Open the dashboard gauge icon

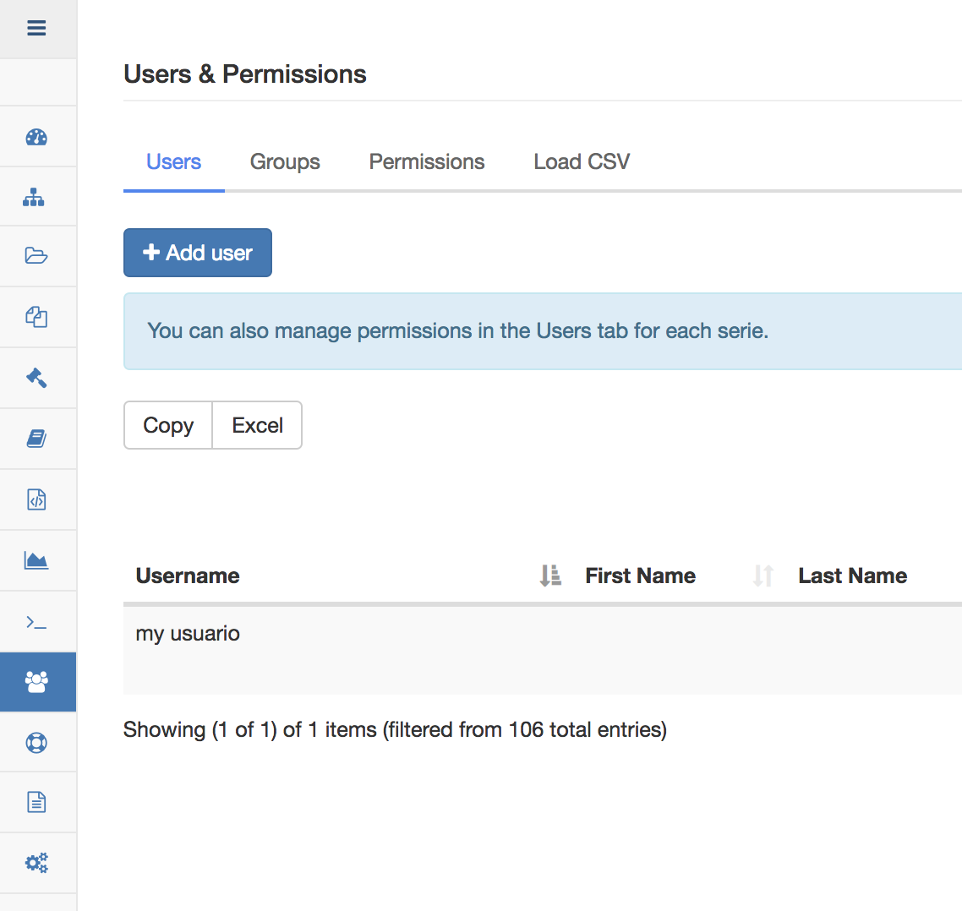coord(37,137)
